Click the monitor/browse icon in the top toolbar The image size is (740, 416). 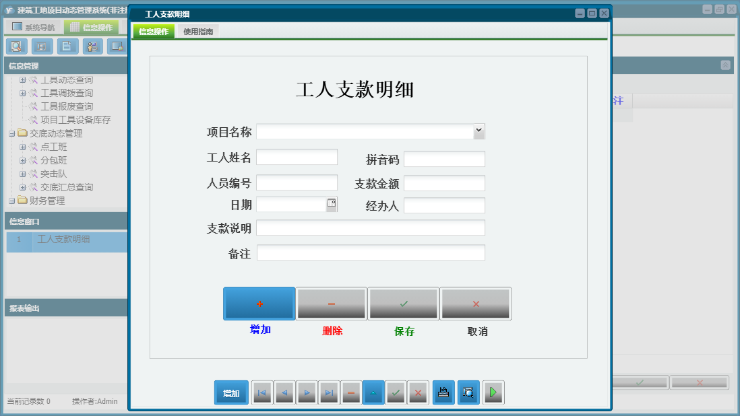pyautogui.click(x=116, y=46)
